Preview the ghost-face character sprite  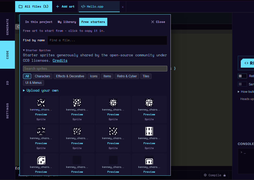pyautogui.click(x=41, y=172)
